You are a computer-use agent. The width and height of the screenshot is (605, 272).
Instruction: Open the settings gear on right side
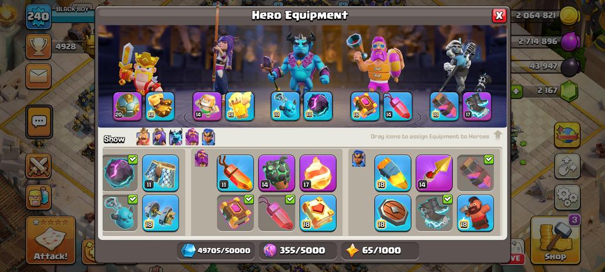point(567,197)
